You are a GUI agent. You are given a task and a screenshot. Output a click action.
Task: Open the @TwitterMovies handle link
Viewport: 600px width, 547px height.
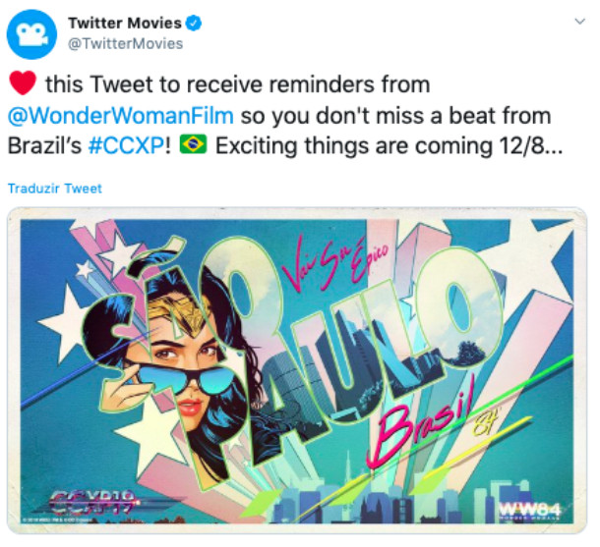point(126,43)
